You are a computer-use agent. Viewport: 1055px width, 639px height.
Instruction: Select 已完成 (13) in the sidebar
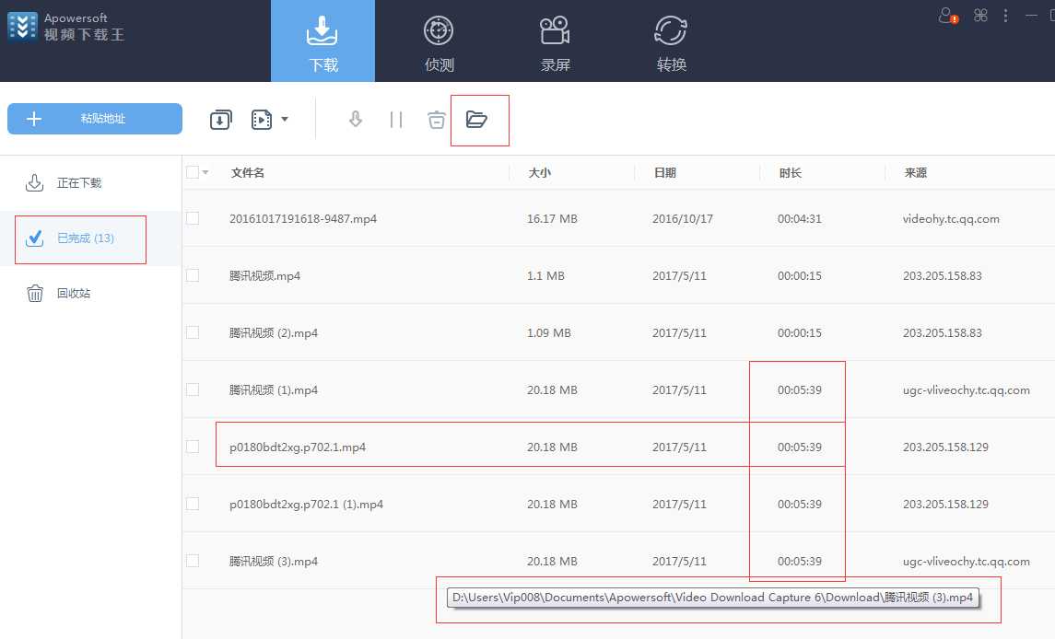[91, 238]
